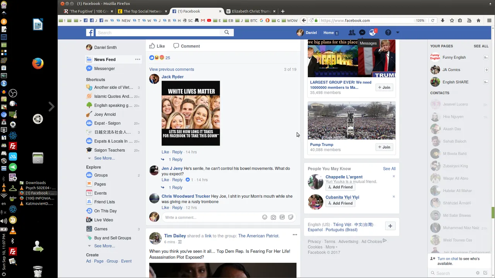Image resolution: width=495 pixels, height=278 pixels.
Task: Insert an emoji in the comment box
Action: click(265, 217)
